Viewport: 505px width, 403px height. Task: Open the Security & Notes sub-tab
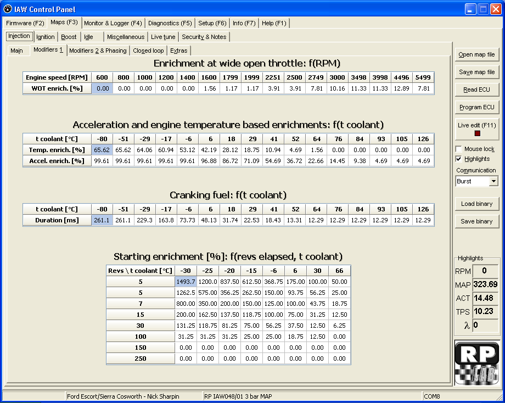[204, 37]
